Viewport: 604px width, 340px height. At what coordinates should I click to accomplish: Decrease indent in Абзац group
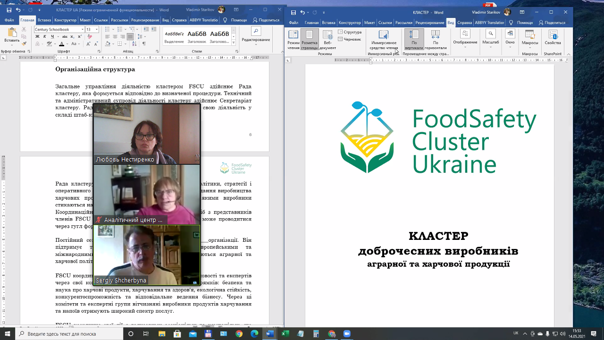pyautogui.click(x=146, y=29)
